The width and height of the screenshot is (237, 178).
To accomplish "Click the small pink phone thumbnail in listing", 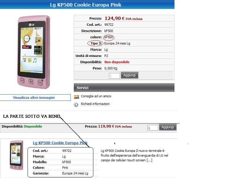I will [17, 155].
